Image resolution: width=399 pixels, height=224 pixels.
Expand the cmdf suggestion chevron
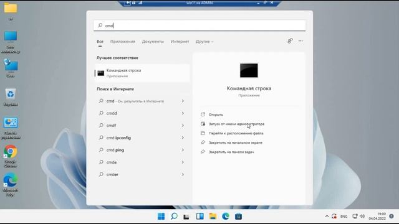[183, 126]
